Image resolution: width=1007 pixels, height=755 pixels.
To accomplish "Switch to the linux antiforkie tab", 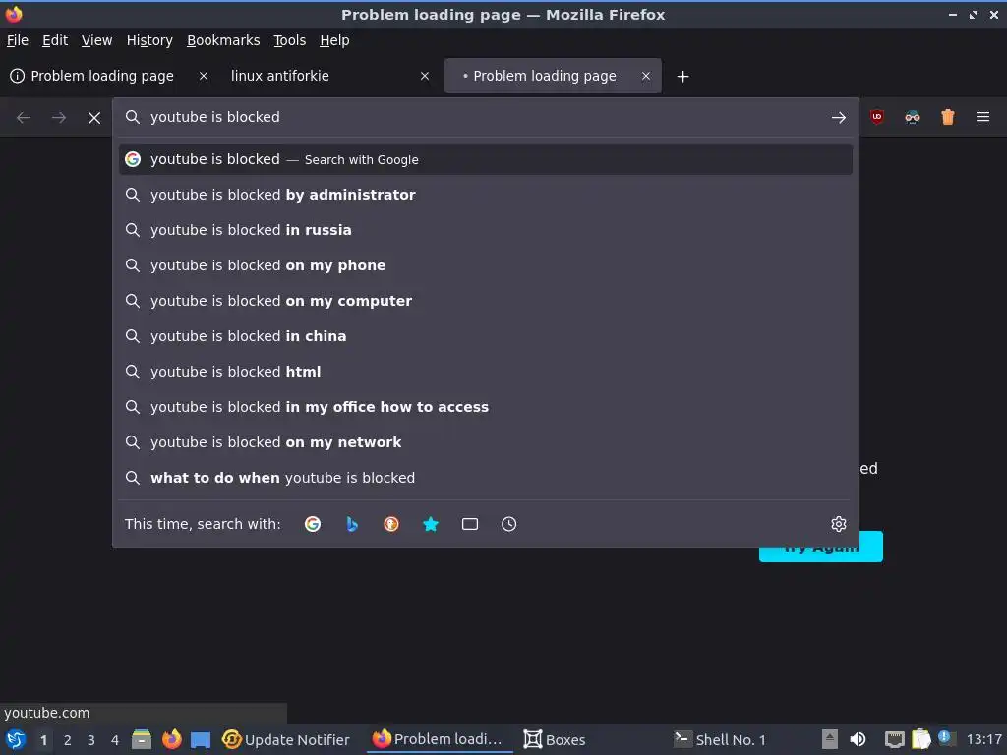I will 330,76.
